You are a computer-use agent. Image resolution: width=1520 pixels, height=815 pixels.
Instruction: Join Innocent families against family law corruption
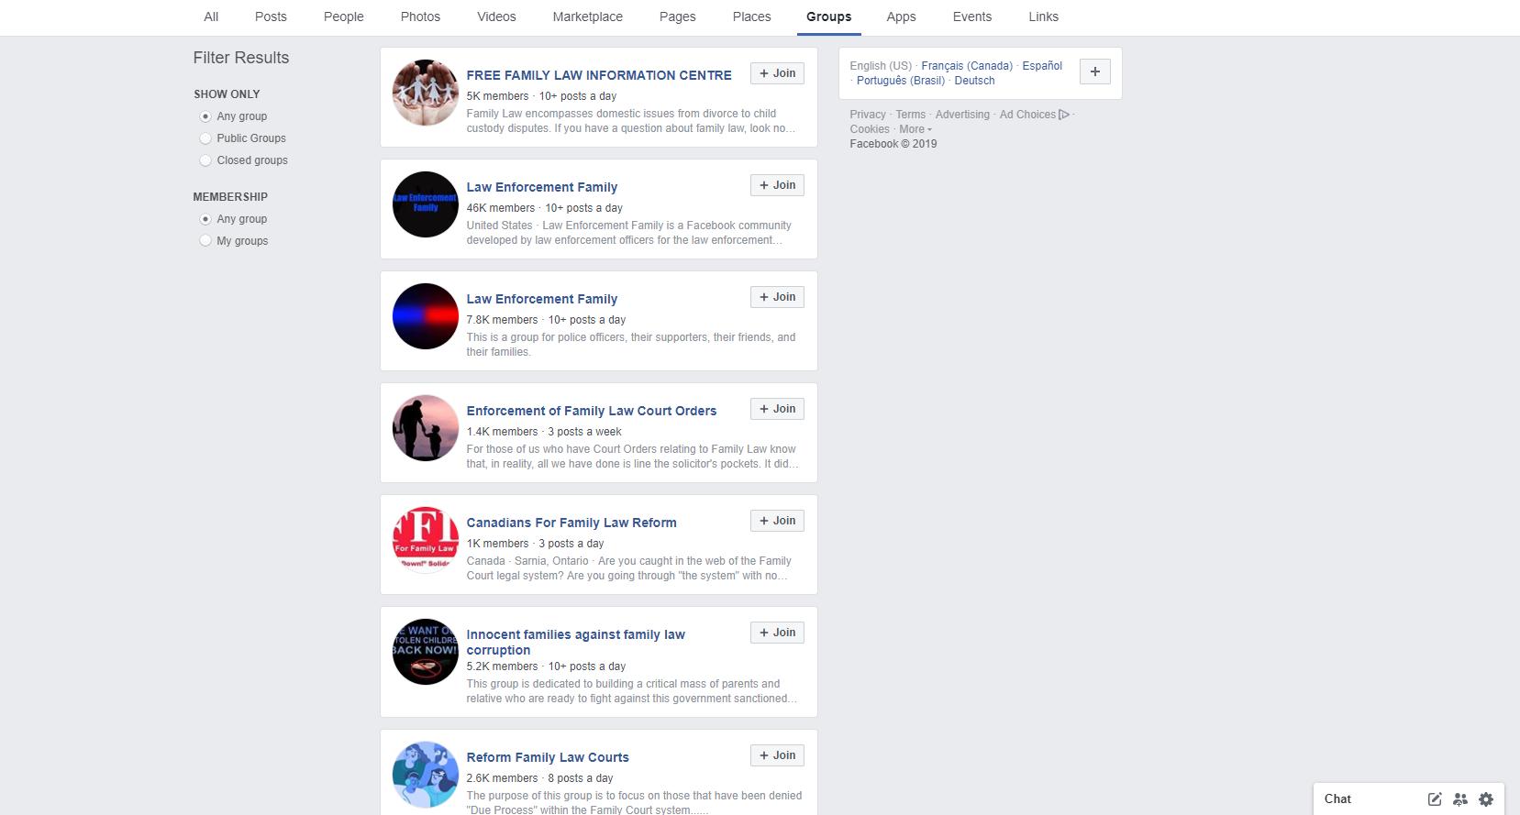[777, 633]
